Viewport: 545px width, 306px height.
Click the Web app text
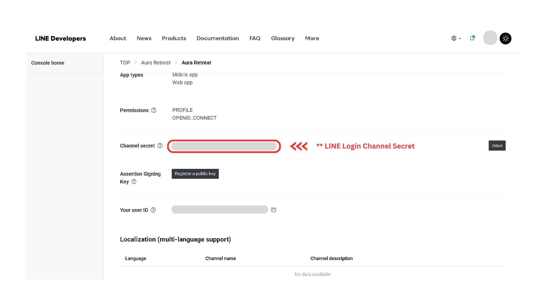pyautogui.click(x=183, y=82)
